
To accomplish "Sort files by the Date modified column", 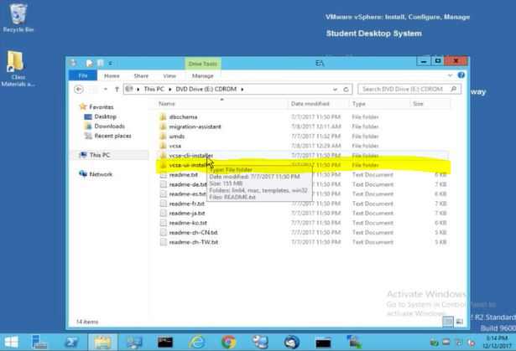I will point(310,104).
